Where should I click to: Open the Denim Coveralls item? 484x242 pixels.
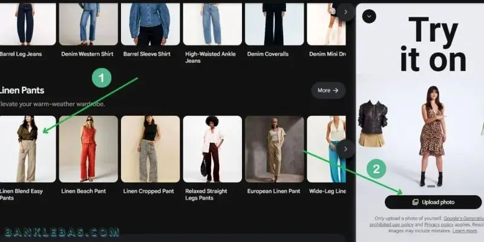pyautogui.click(x=274, y=23)
